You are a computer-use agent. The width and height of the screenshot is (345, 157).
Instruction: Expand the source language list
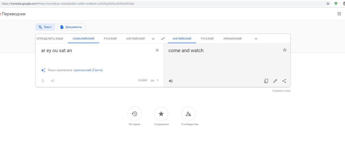point(153,39)
